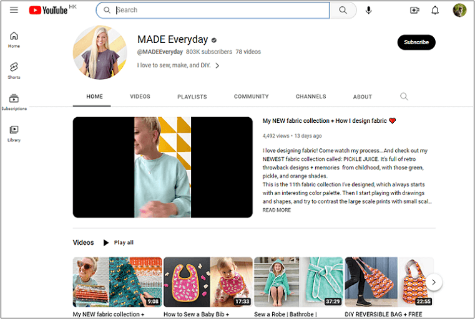Open Library in sidebar
The width and height of the screenshot is (475, 319).
tap(14, 134)
